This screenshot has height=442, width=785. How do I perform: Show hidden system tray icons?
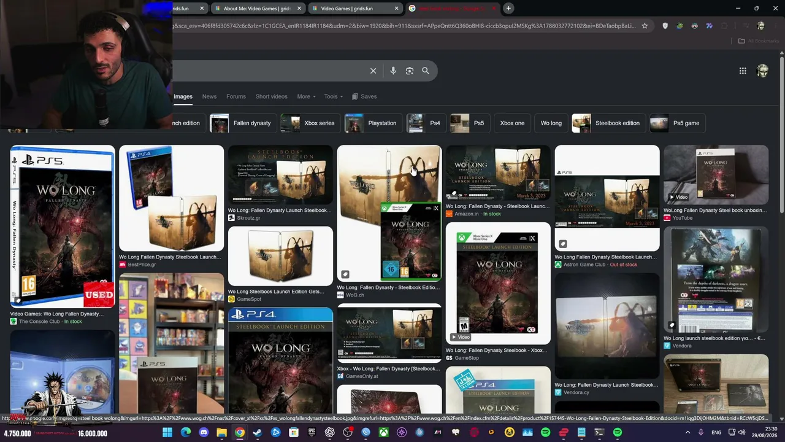688,433
